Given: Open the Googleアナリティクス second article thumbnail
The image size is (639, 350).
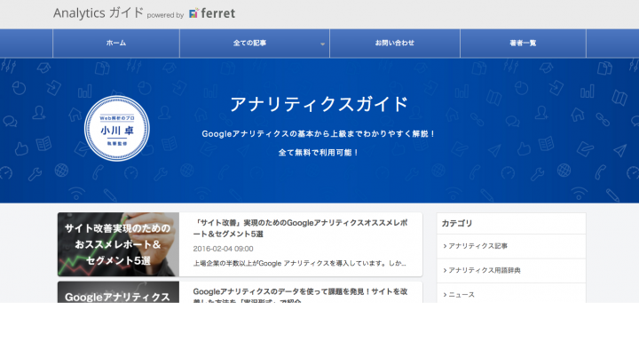Looking at the screenshot, I should coord(118,292).
